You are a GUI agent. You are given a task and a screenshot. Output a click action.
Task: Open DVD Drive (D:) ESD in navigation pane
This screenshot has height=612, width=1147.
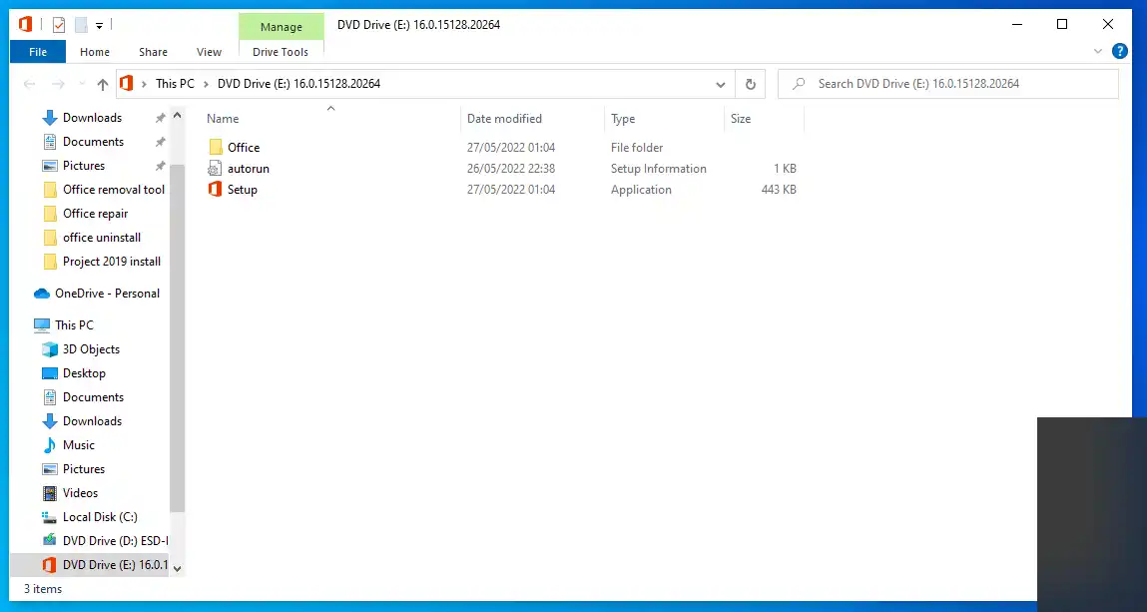click(115, 541)
